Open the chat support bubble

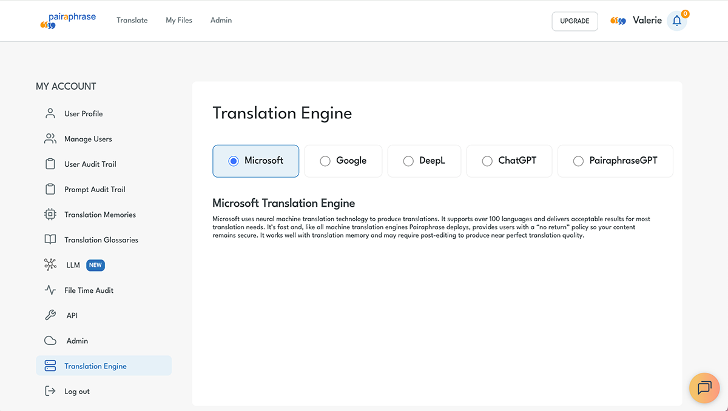704,388
